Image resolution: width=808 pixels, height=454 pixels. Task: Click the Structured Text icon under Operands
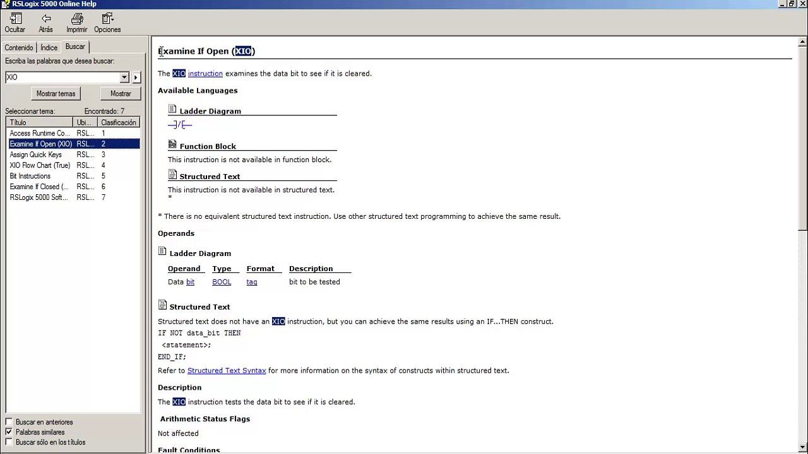coord(162,306)
